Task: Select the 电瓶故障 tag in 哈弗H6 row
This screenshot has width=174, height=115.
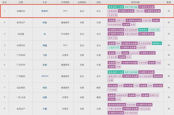Action: coord(113,11)
